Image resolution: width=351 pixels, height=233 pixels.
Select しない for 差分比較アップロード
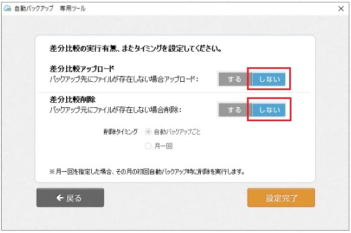pos(269,79)
